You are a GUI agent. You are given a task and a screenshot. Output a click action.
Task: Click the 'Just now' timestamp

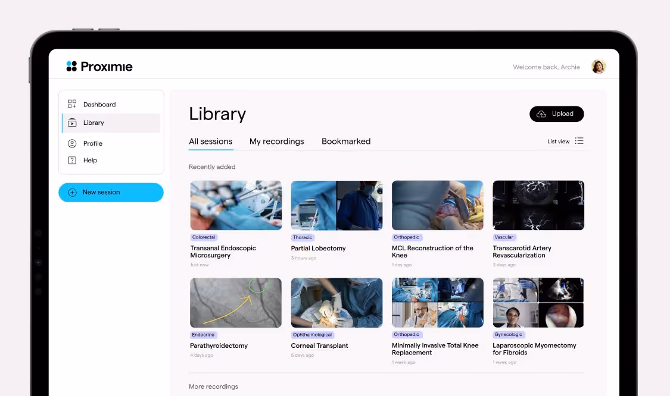coord(200,265)
